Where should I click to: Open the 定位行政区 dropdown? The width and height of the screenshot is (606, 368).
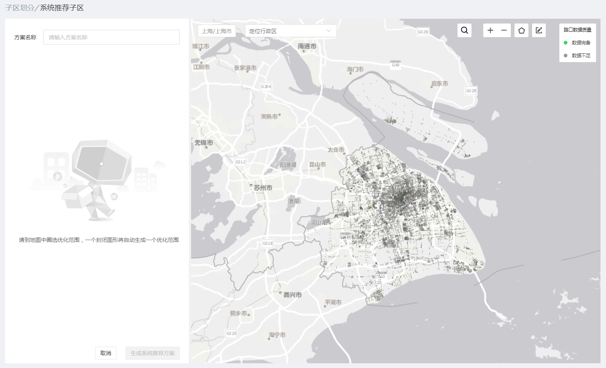(x=291, y=31)
